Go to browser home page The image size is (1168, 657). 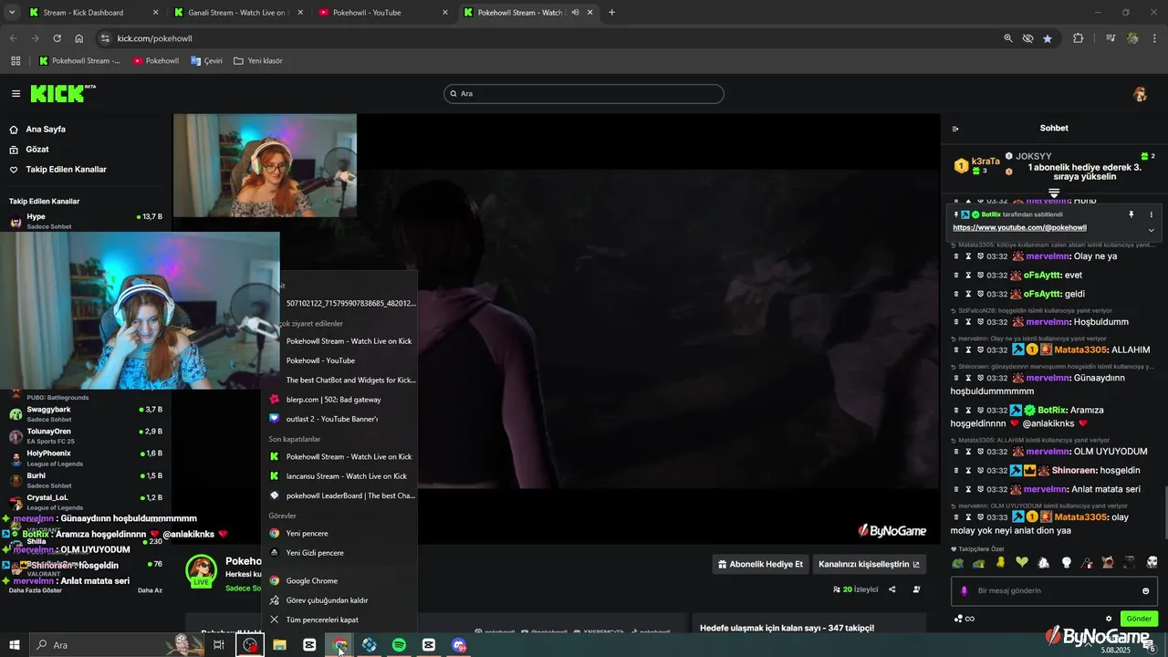[x=79, y=38]
